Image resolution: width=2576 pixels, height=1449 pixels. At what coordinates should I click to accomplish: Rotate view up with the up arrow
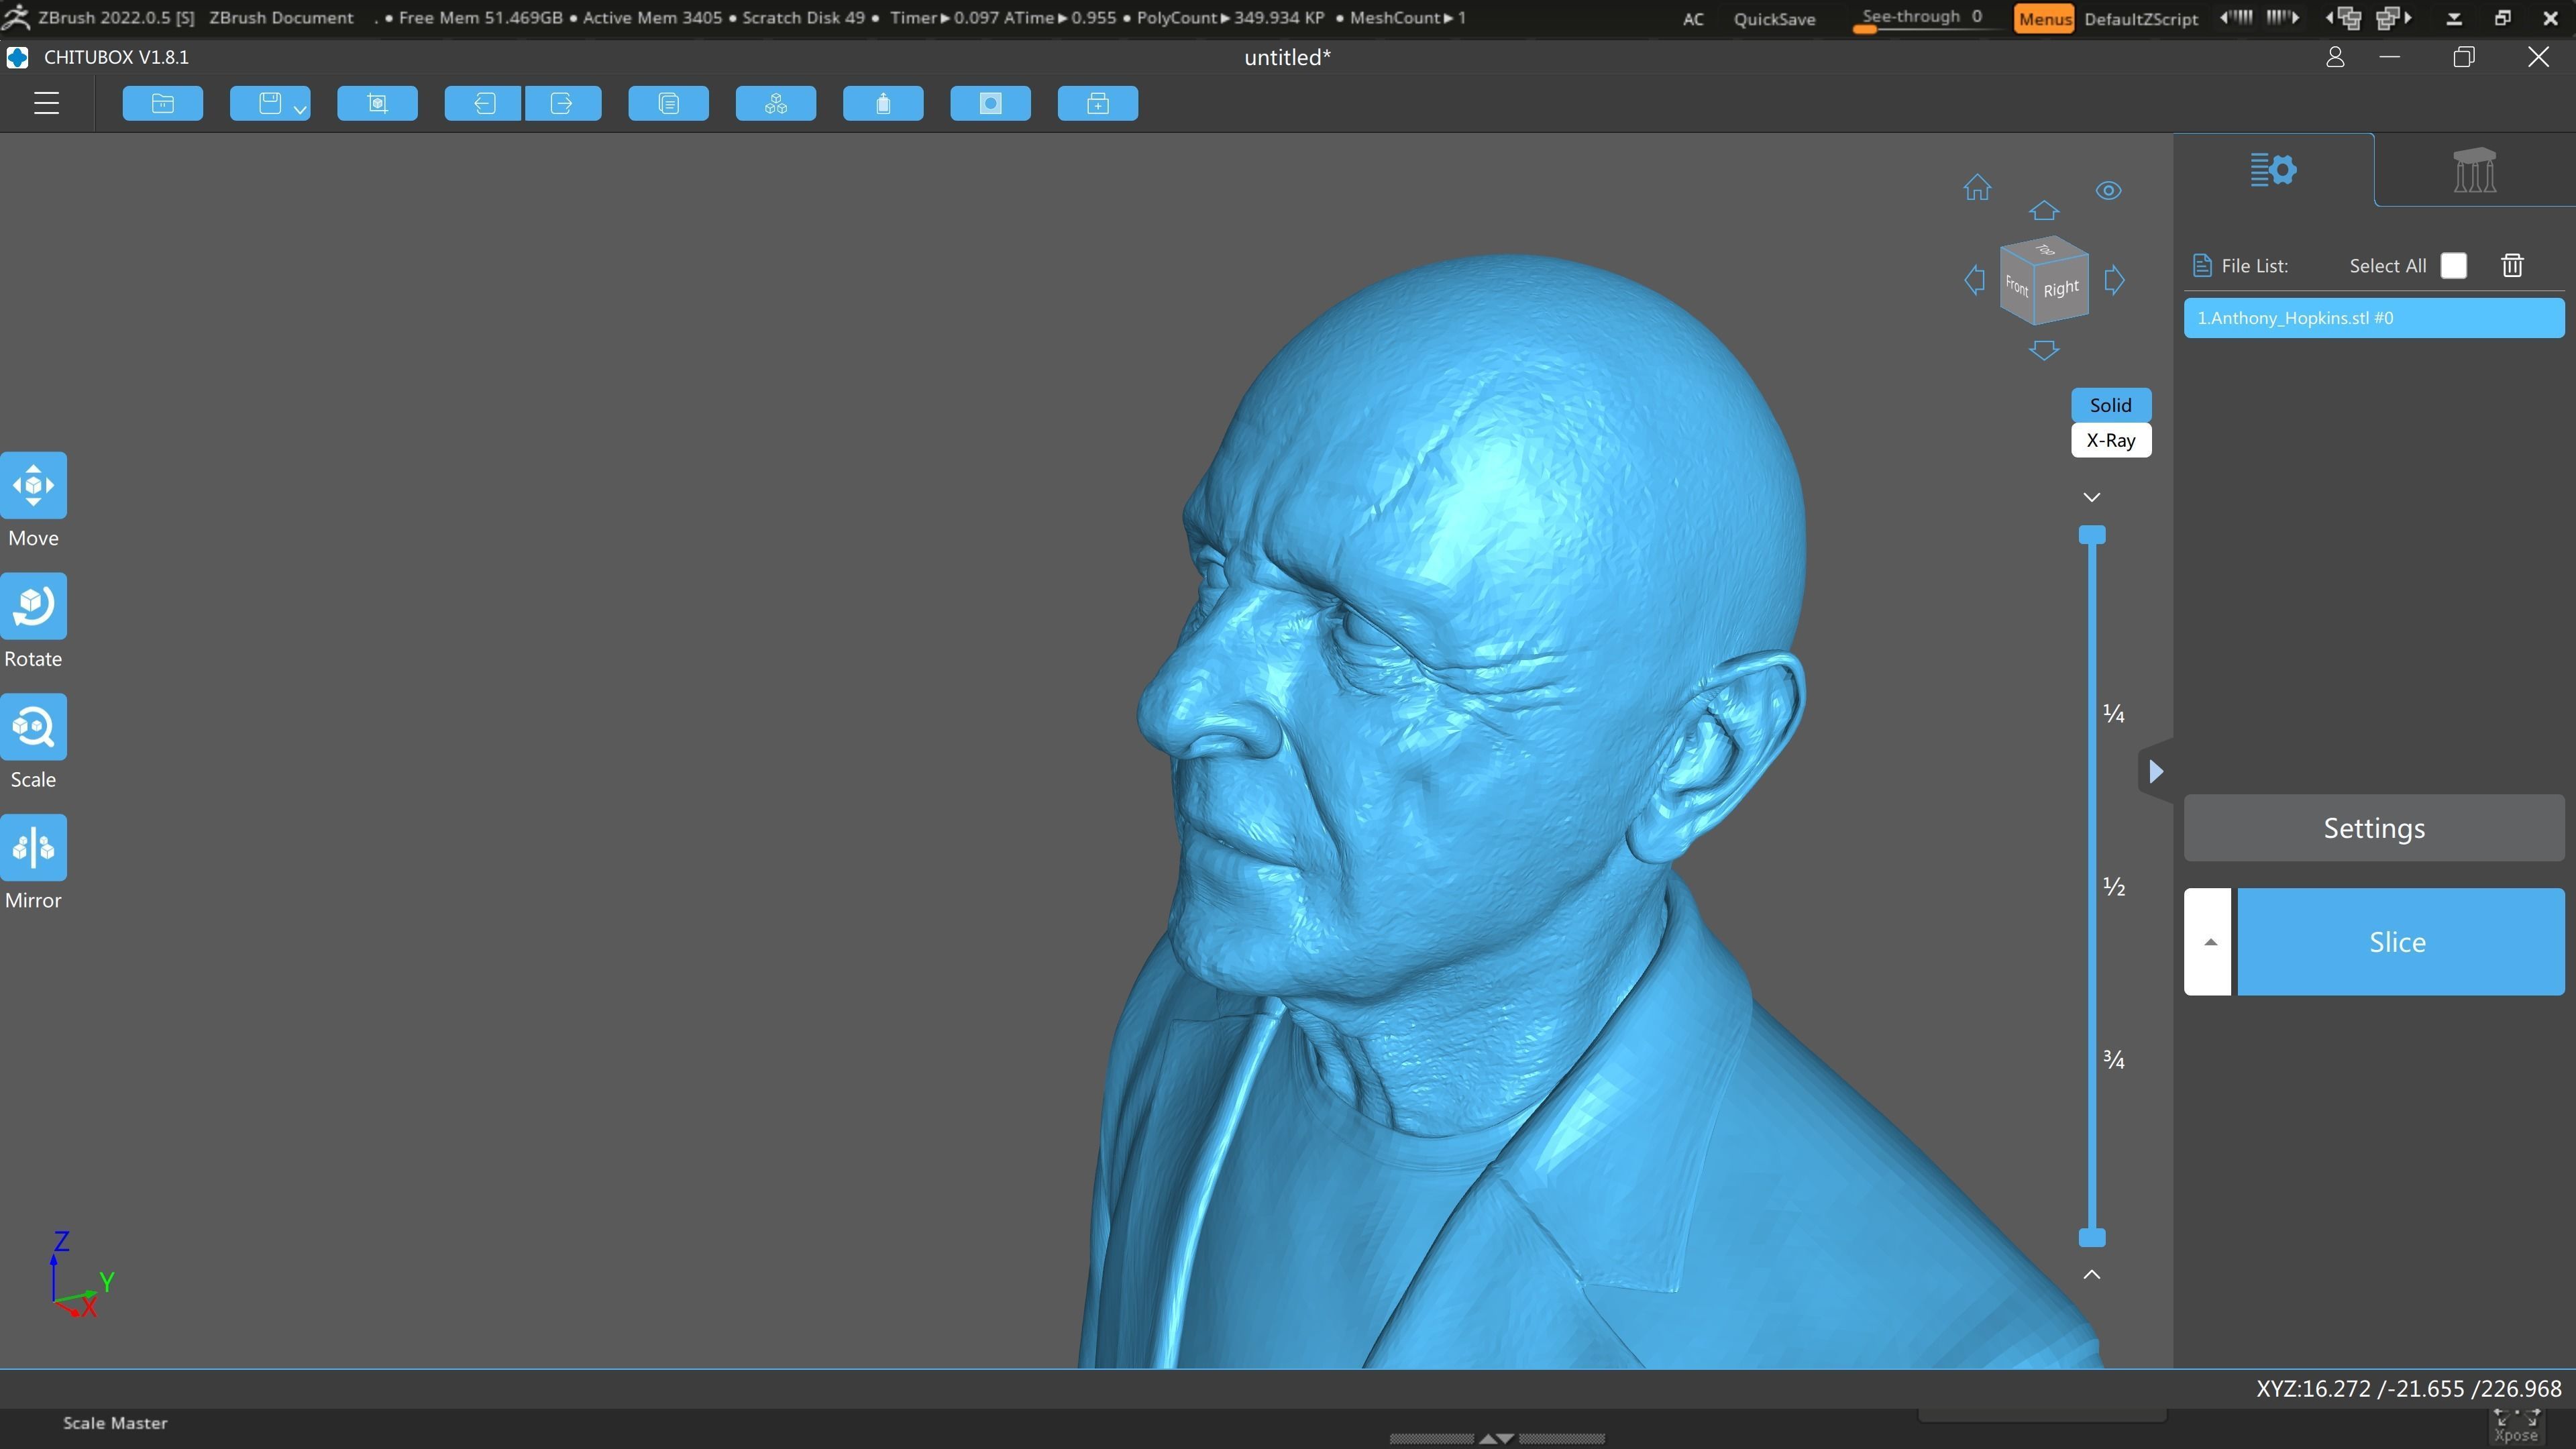coord(2044,210)
